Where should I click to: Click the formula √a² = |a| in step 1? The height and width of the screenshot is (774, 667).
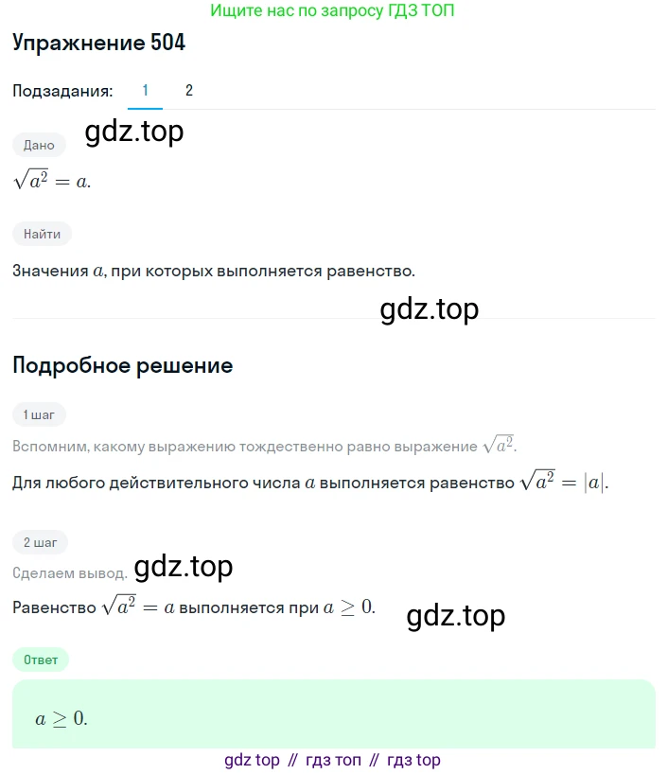click(564, 481)
